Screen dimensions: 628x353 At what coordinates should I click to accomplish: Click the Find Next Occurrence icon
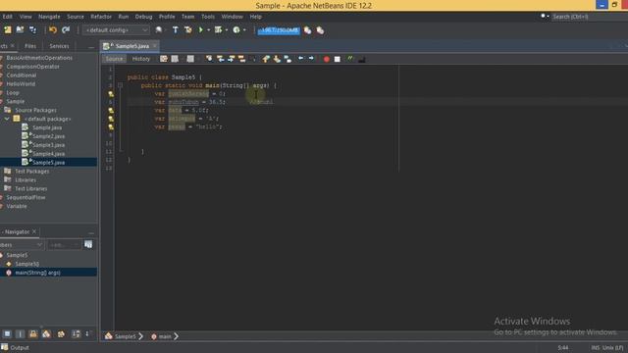click(232, 59)
